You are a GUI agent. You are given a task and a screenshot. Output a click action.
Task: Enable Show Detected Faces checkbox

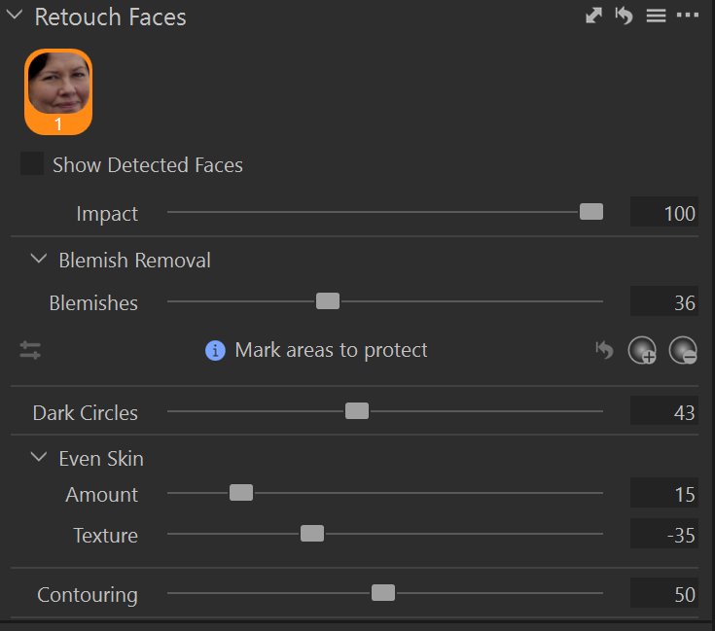click(32, 164)
